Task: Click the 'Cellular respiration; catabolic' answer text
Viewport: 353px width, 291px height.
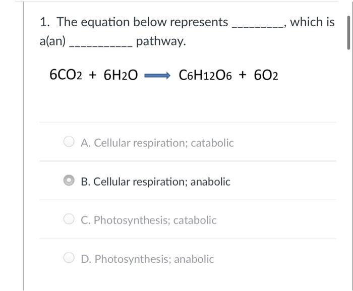Action: (x=157, y=143)
